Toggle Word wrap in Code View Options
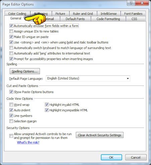Viewport: 151px width, 165px height. (11, 105)
